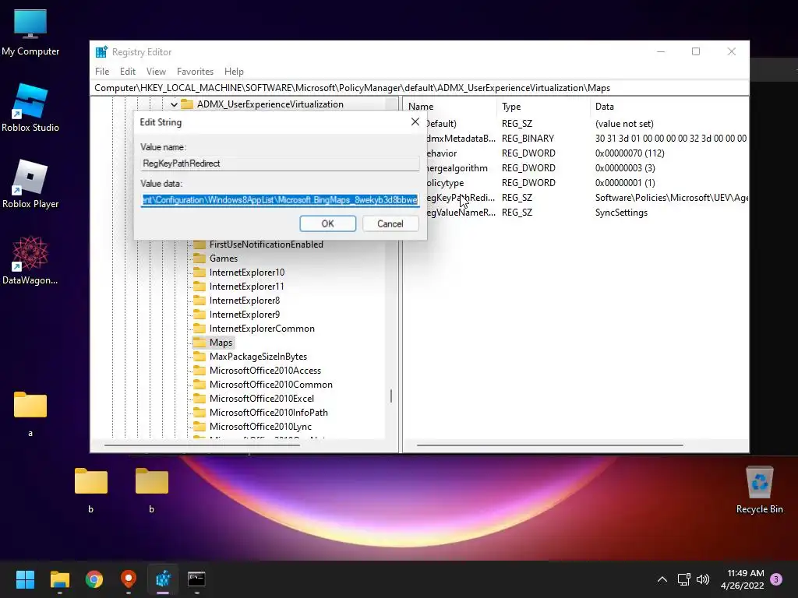Viewport: 798px width, 598px height.
Task: Select the mergealgorithm value 0x00000003 (3)
Action: coord(625,168)
